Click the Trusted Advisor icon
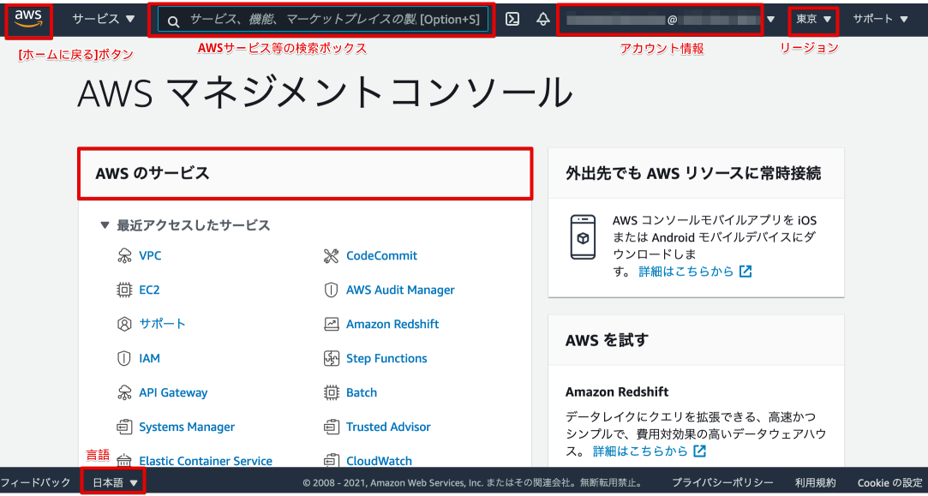This screenshot has height=496, width=928. click(332, 427)
